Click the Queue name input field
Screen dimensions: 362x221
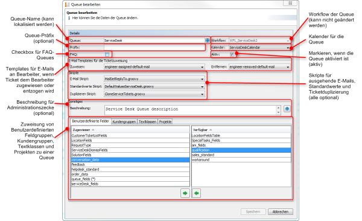154,40
